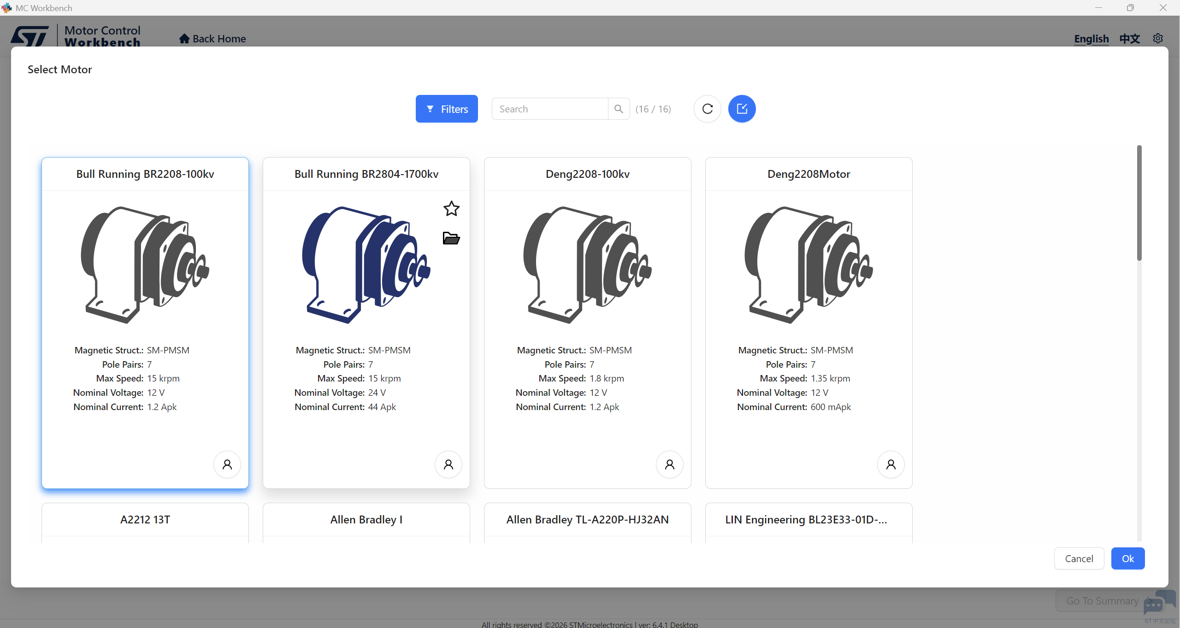Open folder icon on BR2804-1700kv card
This screenshot has width=1180, height=628.
(x=451, y=238)
